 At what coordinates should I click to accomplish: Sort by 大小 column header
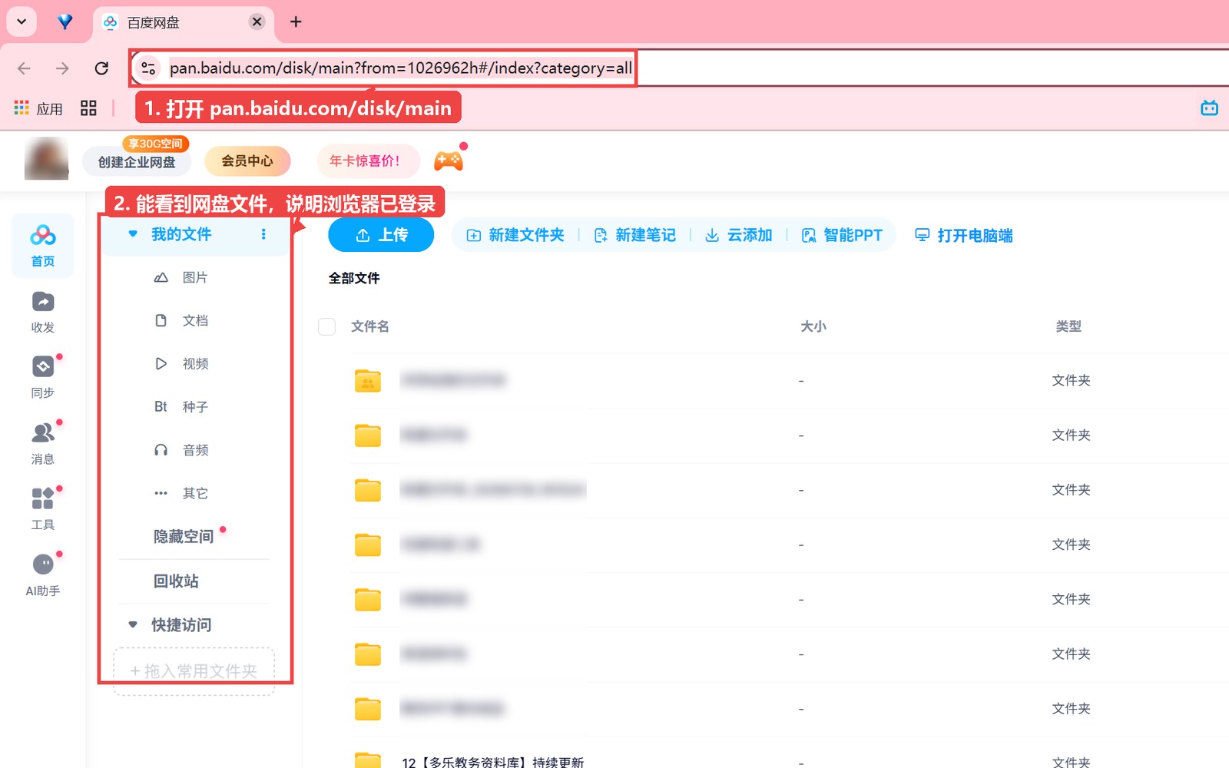(x=813, y=326)
